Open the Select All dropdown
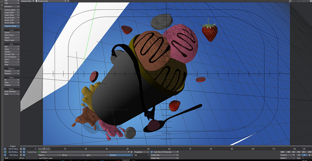Screen dimensions: 312x161 point(12,80)
